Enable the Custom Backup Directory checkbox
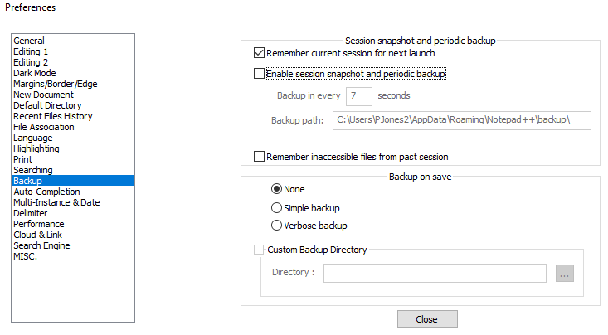Viewport: 608px width, 335px height. [x=260, y=249]
